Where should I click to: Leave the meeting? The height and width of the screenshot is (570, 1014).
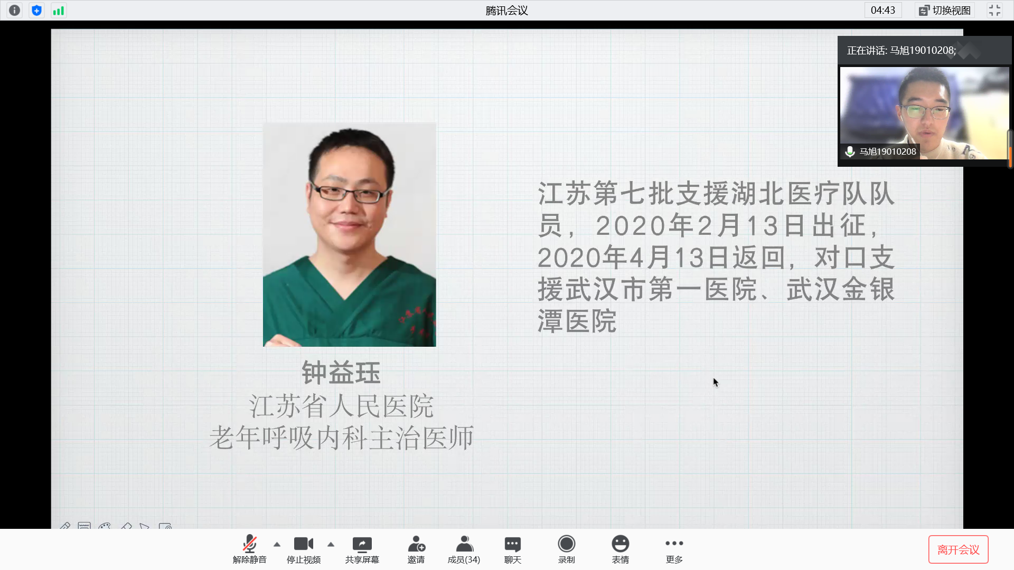pyautogui.click(x=958, y=549)
